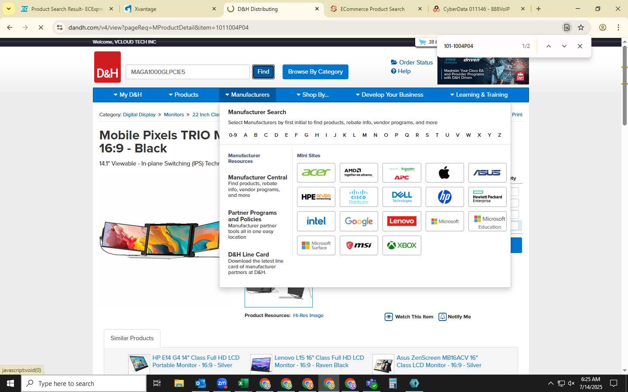Click the Browse By Category button
The width and height of the screenshot is (628, 392).
click(315, 72)
